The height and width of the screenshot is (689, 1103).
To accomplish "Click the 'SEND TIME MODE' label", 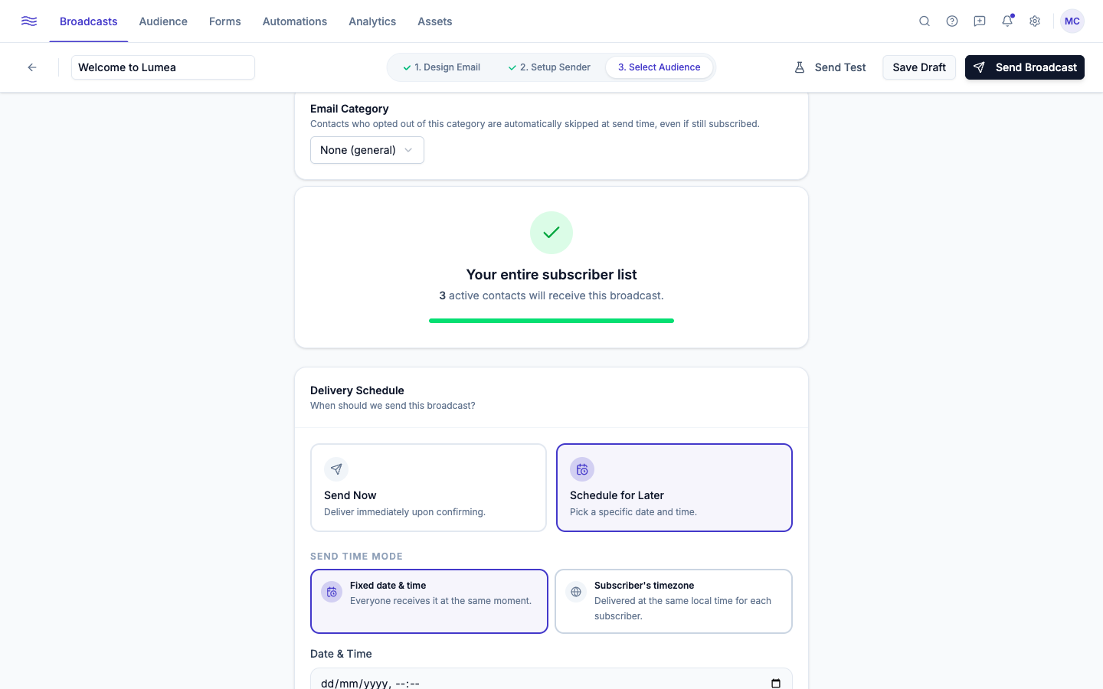I will 356,557.
